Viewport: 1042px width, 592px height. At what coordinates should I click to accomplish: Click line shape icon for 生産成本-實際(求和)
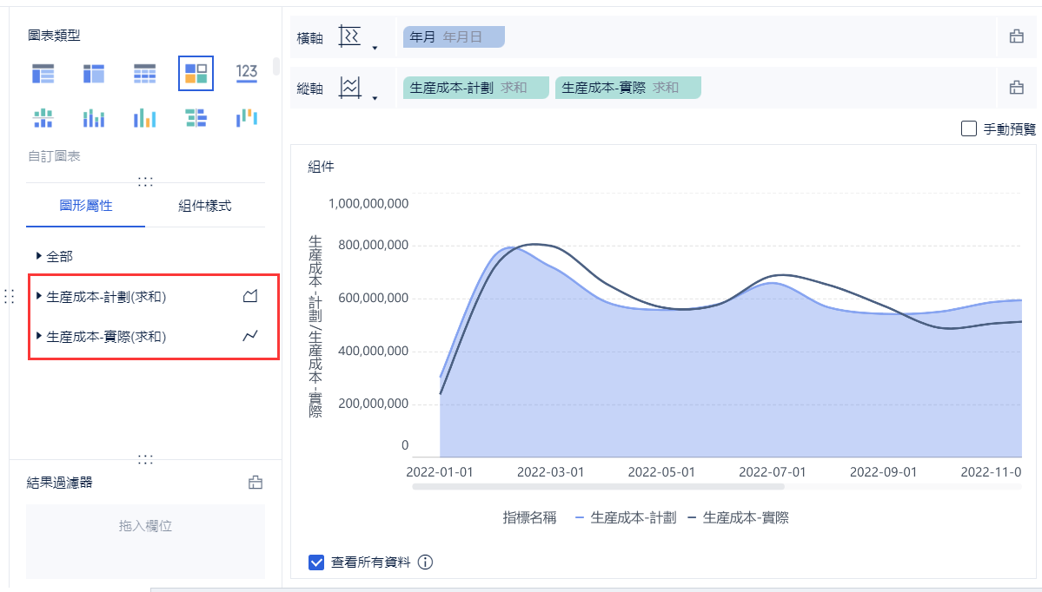[250, 336]
